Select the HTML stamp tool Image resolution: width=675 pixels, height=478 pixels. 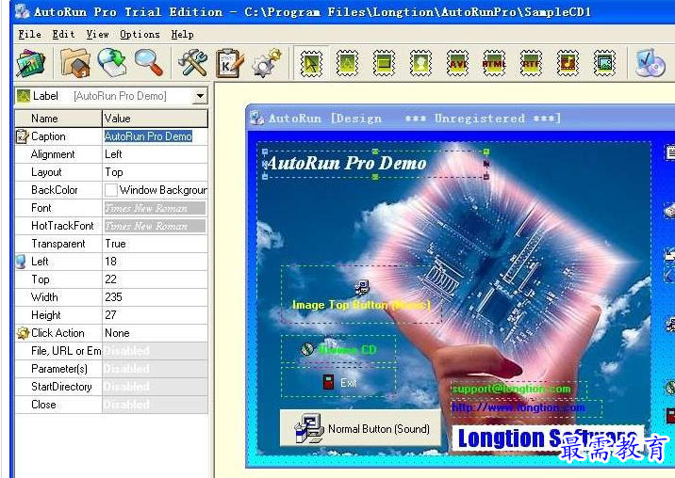click(x=494, y=63)
